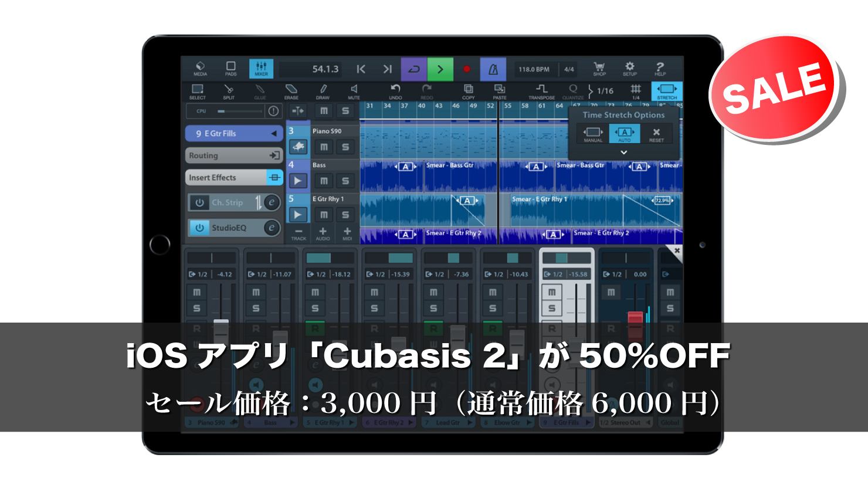Copy the selected event
The height and width of the screenshot is (488, 868).
[468, 91]
